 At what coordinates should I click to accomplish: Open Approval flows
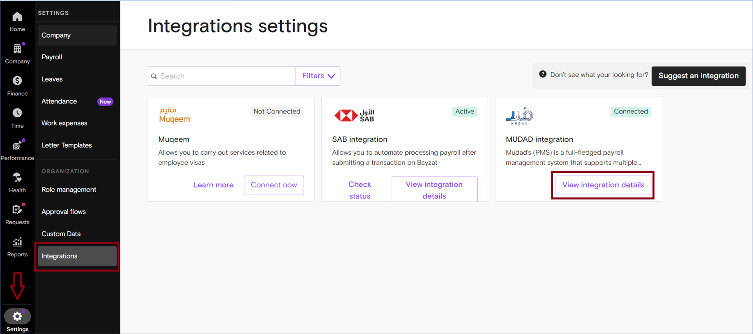coord(77,212)
